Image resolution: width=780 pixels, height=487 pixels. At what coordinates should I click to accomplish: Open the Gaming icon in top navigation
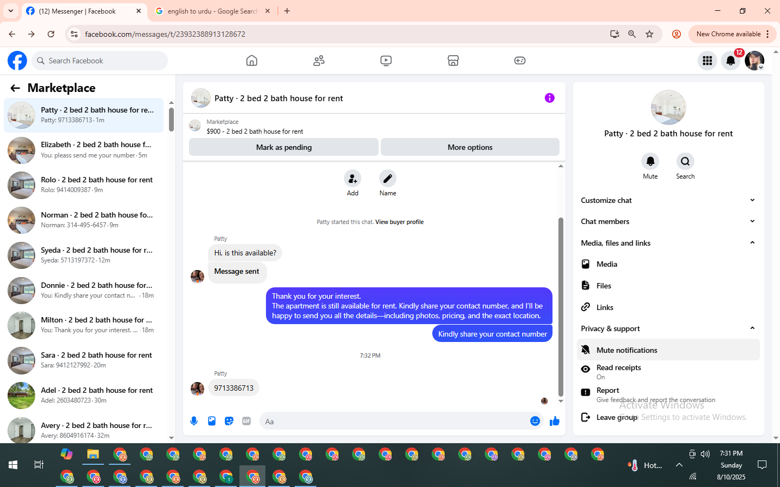click(x=520, y=61)
